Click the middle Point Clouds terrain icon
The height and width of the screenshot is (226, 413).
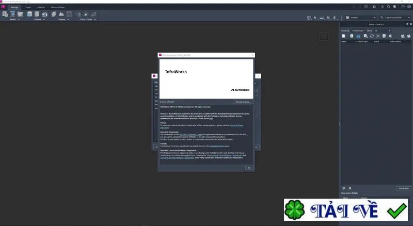86,14
